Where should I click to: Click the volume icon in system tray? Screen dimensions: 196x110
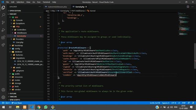171,107
